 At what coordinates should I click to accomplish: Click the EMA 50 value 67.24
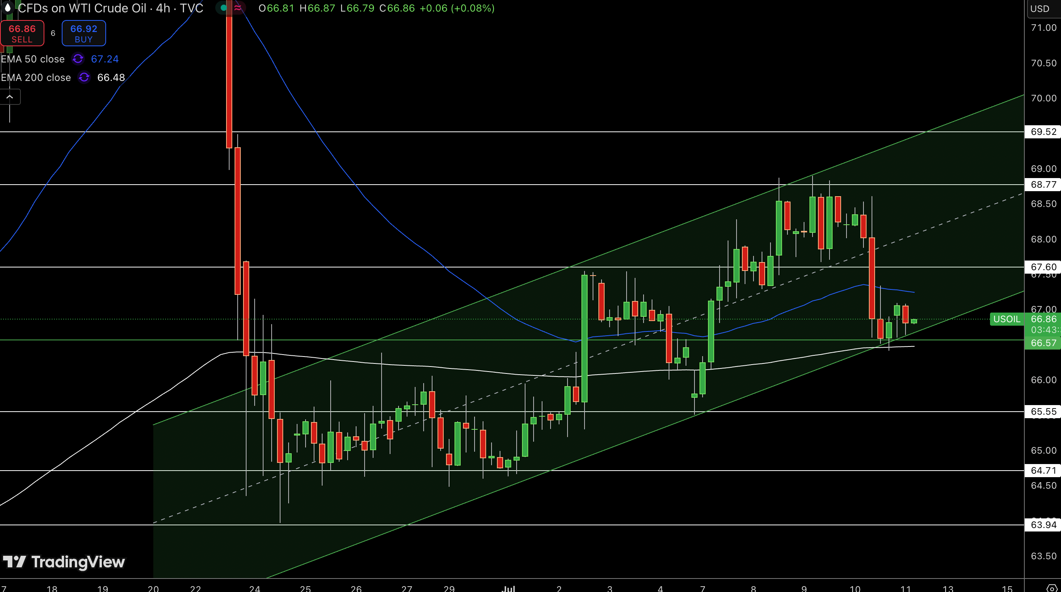coord(105,59)
